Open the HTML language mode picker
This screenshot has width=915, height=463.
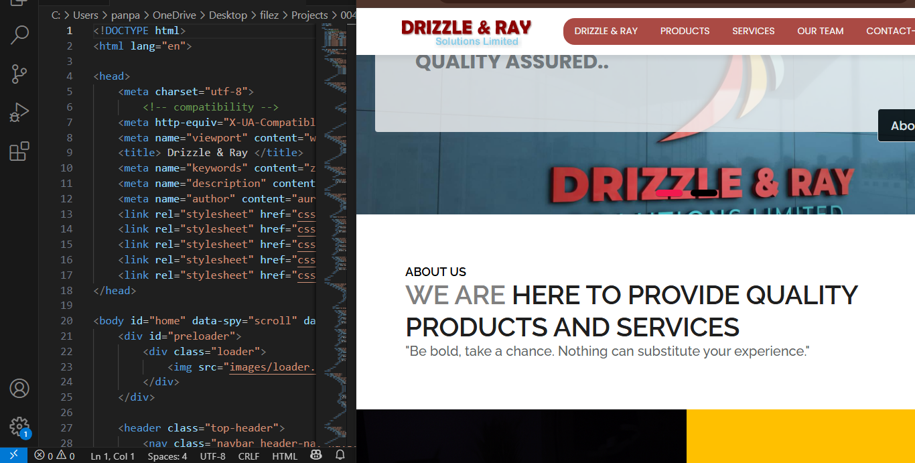click(x=285, y=456)
